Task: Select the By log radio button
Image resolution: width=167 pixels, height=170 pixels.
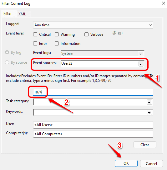Action: (x=7, y=52)
